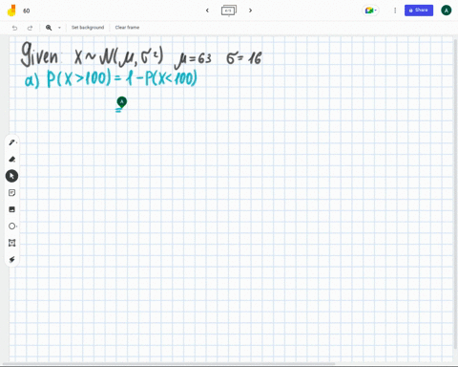Add a text box
458x367 pixels.
[x=11, y=243]
